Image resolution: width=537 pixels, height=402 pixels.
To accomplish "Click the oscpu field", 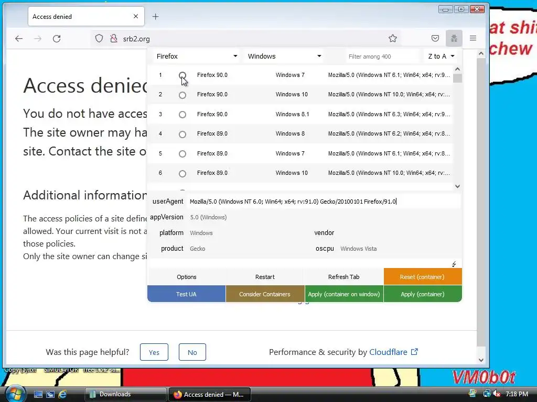I will click(x=399, y=249).
